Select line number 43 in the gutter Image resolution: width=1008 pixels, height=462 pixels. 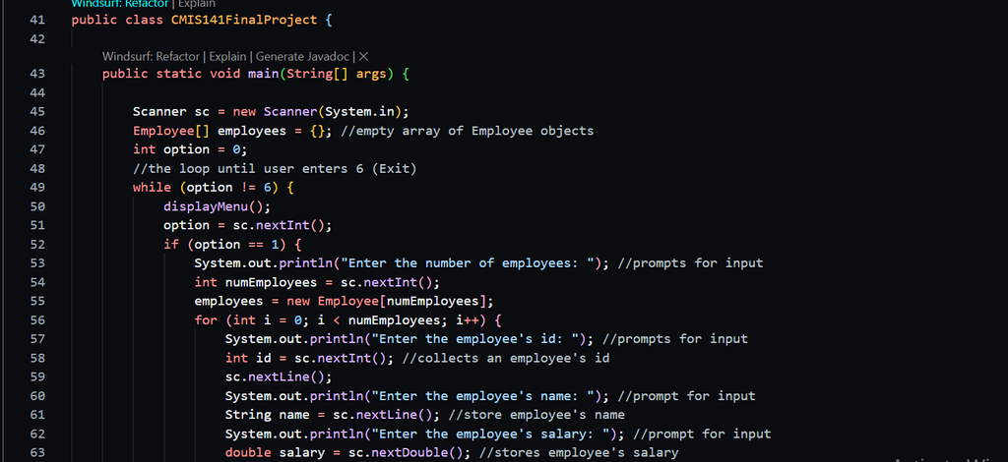tap(37, 74)
